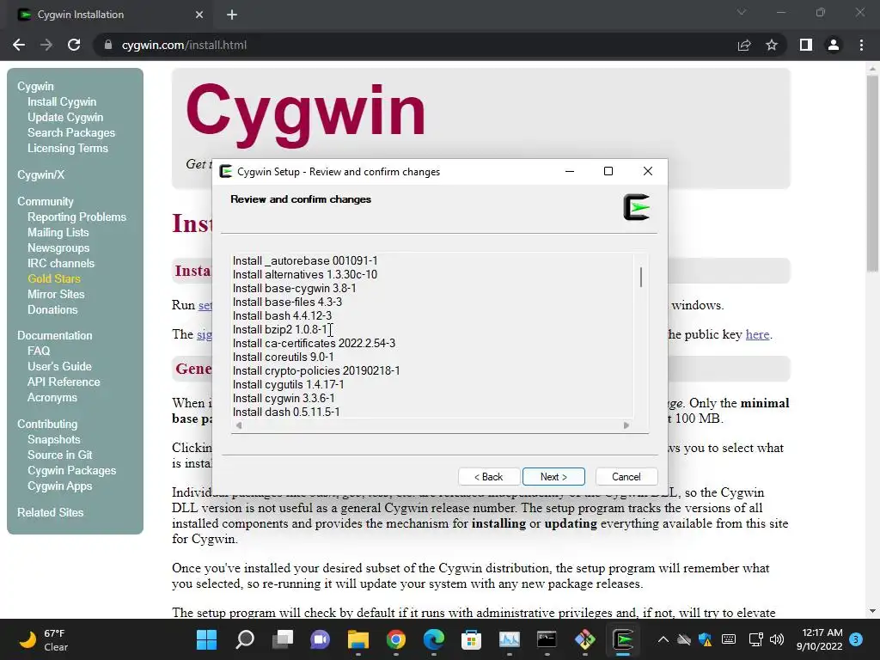Select 'Install base-cygwin 3.8-1' line
This screenshot has width=880, height=660.
[x=295, y=289]
